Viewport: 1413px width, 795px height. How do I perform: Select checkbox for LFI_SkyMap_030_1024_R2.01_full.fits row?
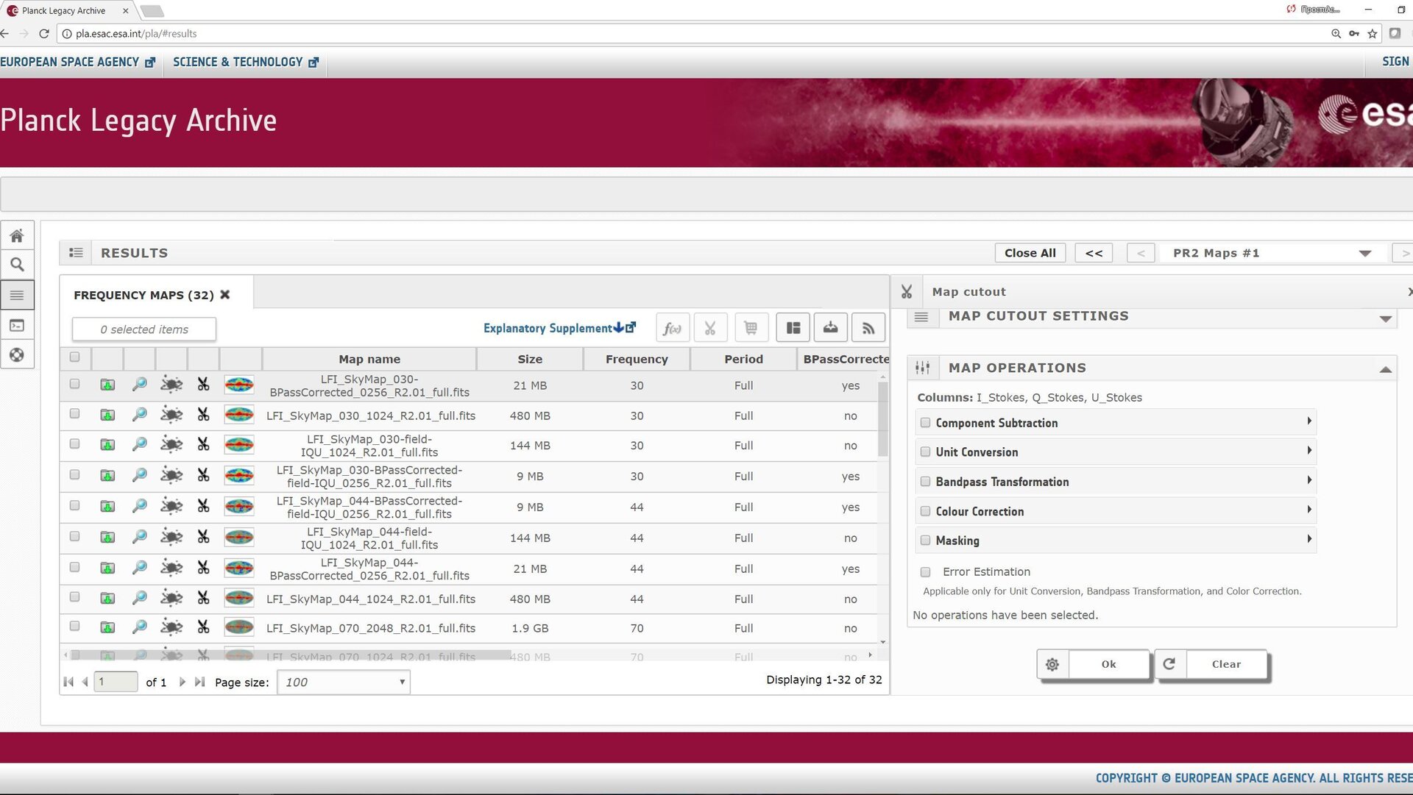[x=74, y=414]
